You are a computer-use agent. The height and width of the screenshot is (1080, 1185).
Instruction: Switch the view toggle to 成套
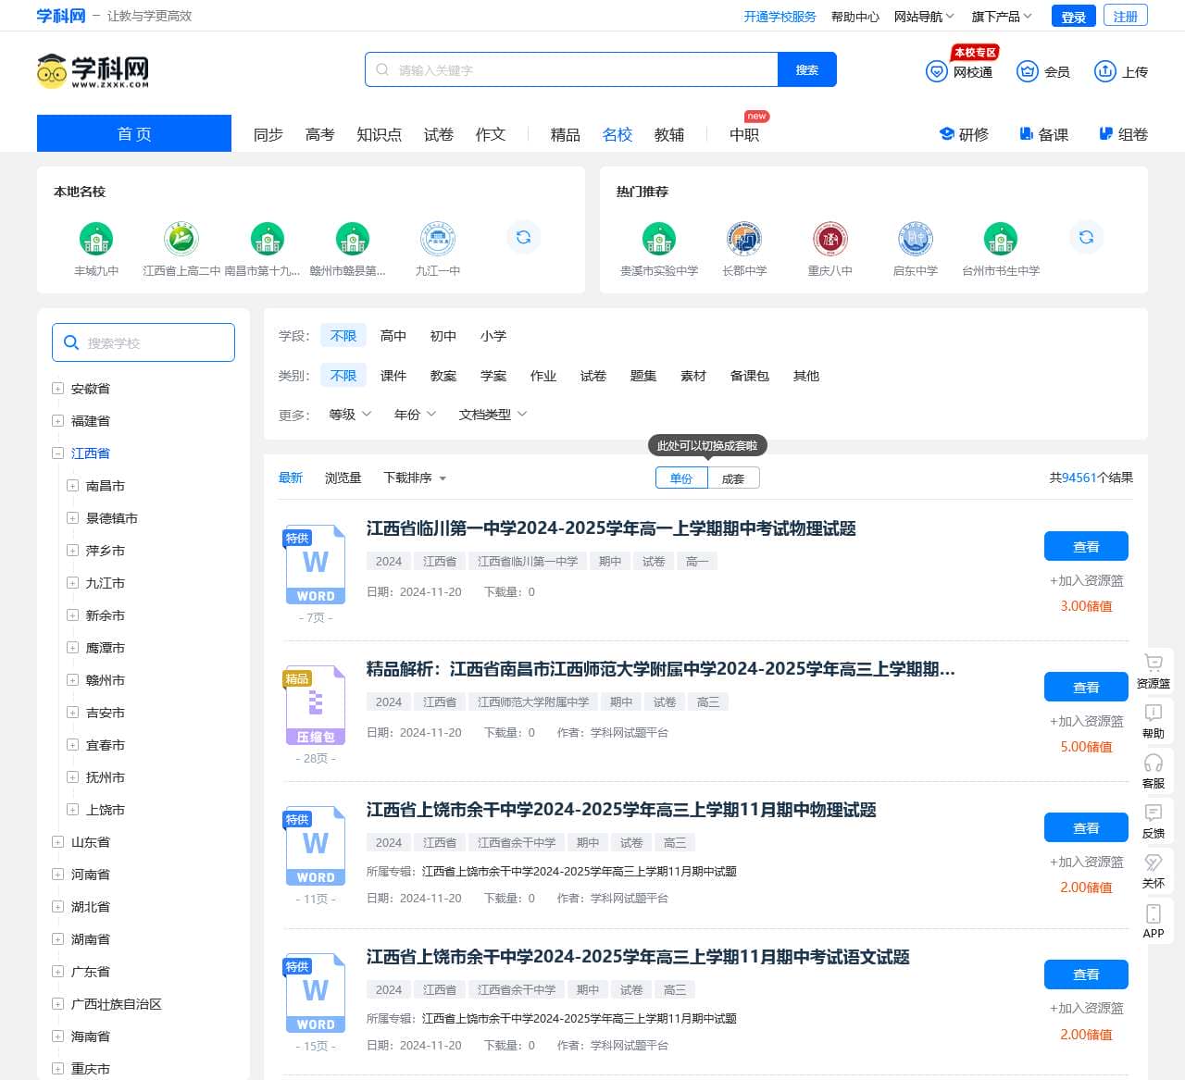click(733, 478)
